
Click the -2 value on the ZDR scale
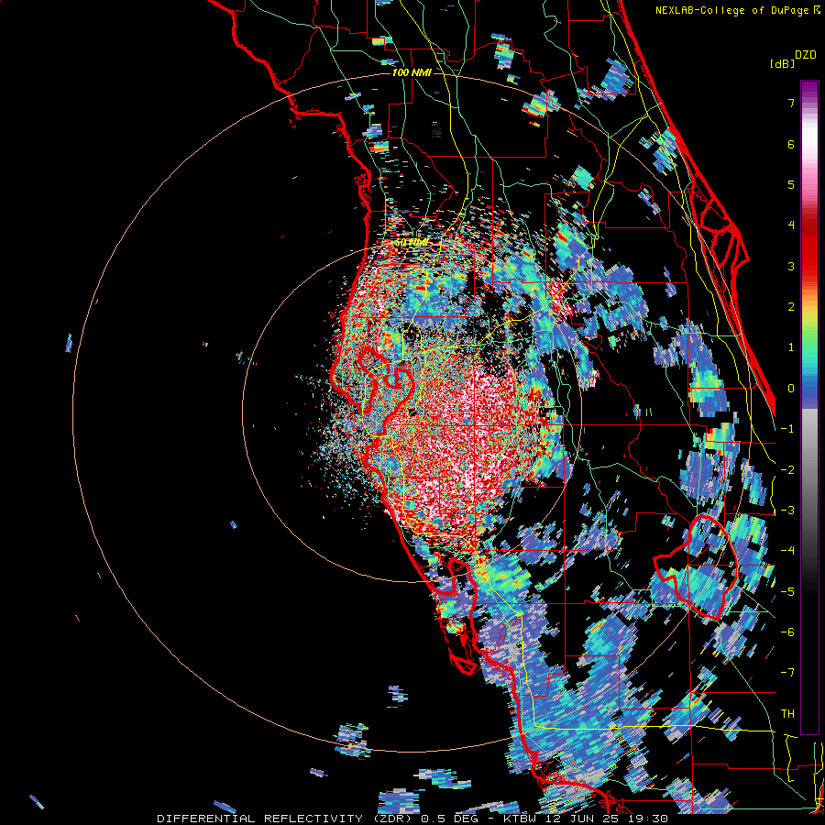pyautogui.click(x=787, y=470)
